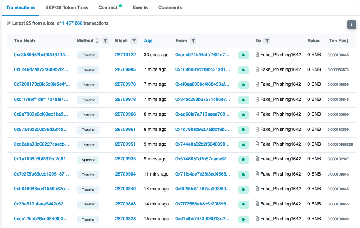Click the To column filter icon
The image size is (360, 228).
click(x=267, y=41)
